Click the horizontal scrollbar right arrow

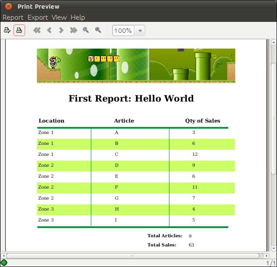point(266,256)
